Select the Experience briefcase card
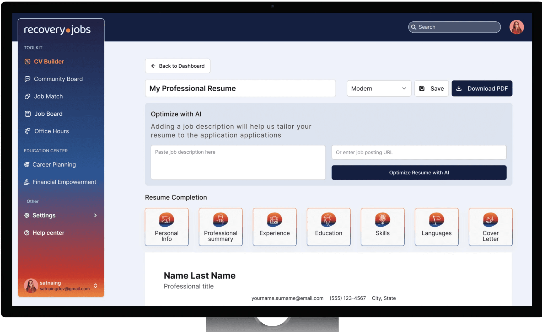 click(275, 227)
